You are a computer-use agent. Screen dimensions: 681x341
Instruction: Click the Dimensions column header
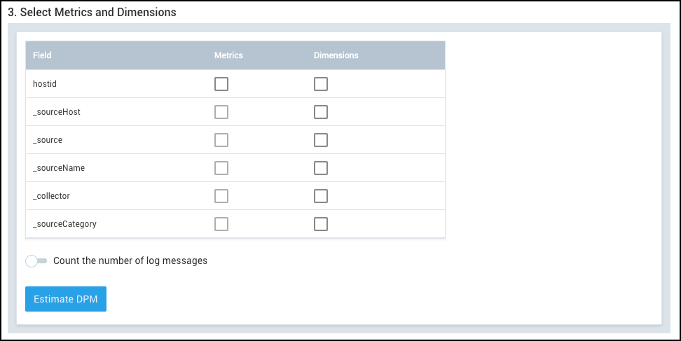tap(336, 55)
